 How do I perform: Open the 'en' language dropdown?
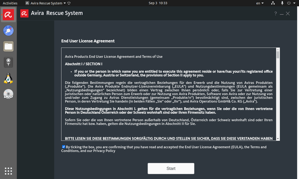coord(260,3)
